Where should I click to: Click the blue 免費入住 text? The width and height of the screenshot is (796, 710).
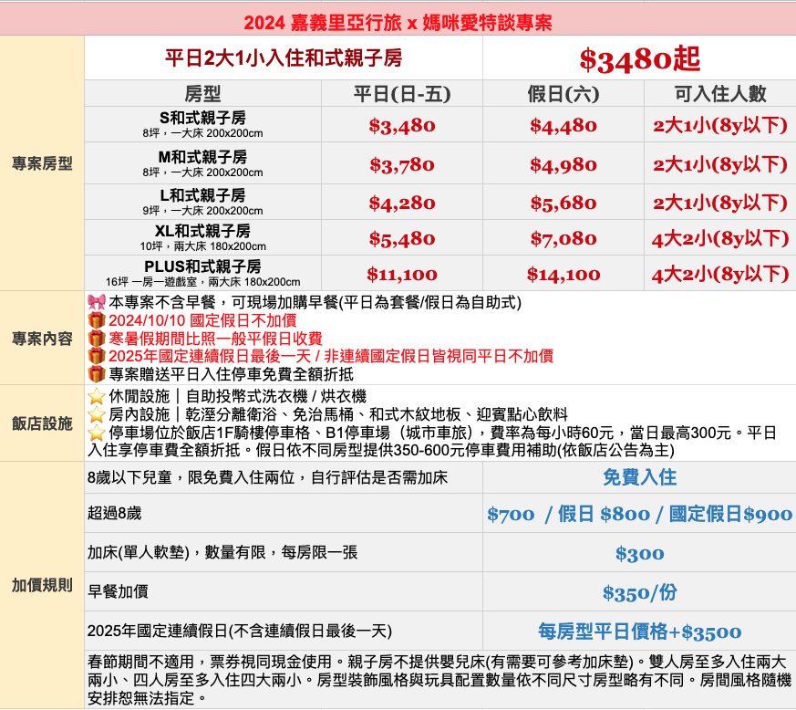pyautogui.click(x=639, y=477)
